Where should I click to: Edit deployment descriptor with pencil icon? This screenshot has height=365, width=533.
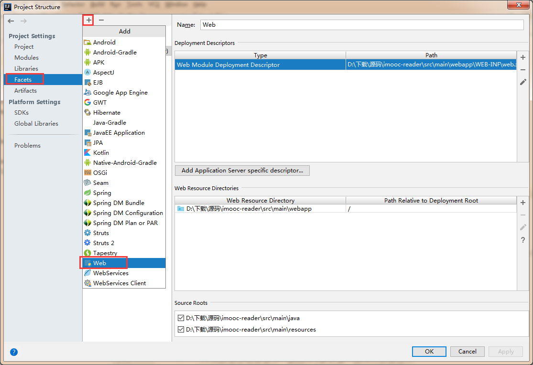[523, 82]
